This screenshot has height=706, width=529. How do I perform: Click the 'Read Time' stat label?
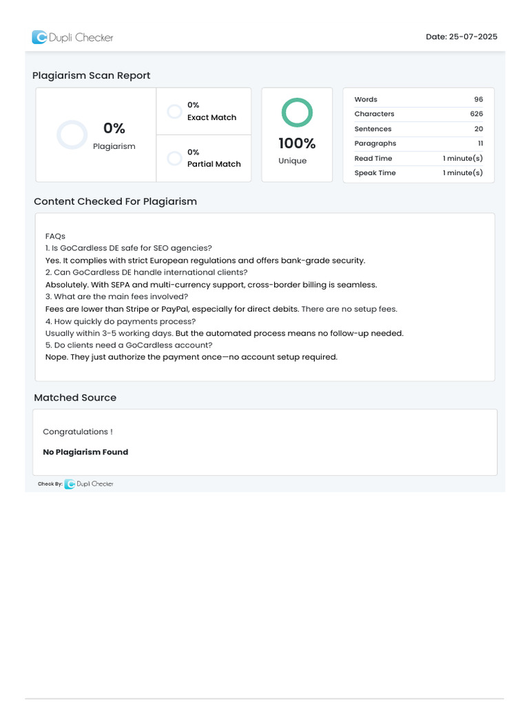point(373,158)
